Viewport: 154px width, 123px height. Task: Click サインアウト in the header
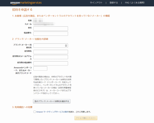coord(96,3)
